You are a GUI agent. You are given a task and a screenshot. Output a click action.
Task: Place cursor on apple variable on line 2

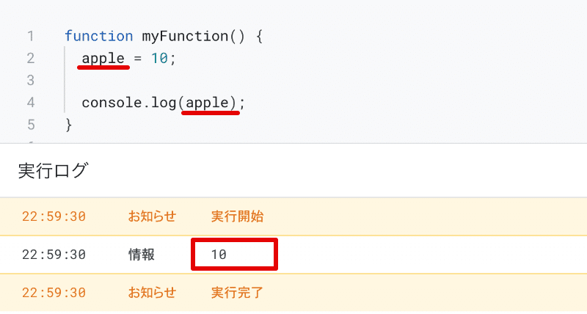pyautogui.click(x=103, y=59)
